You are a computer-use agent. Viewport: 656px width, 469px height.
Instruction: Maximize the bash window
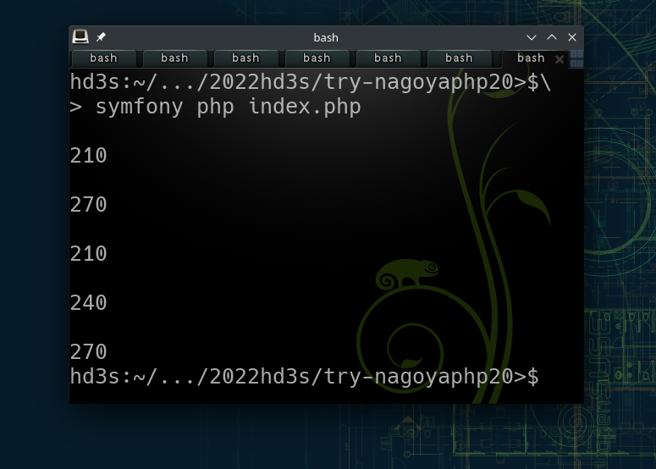[552, 37]
